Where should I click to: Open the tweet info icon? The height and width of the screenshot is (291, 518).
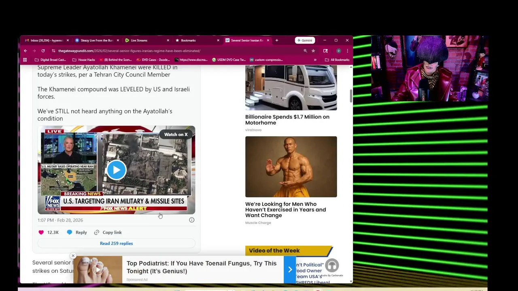pos(192,220)
